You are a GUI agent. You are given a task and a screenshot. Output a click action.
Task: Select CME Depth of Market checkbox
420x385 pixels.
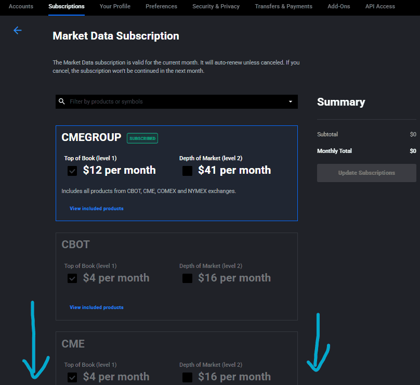pos(188,377)
